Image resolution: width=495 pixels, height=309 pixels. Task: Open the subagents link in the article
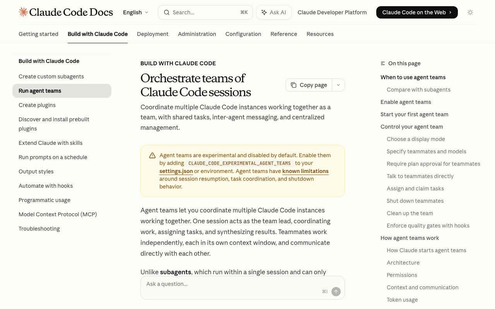click(176, 272)
